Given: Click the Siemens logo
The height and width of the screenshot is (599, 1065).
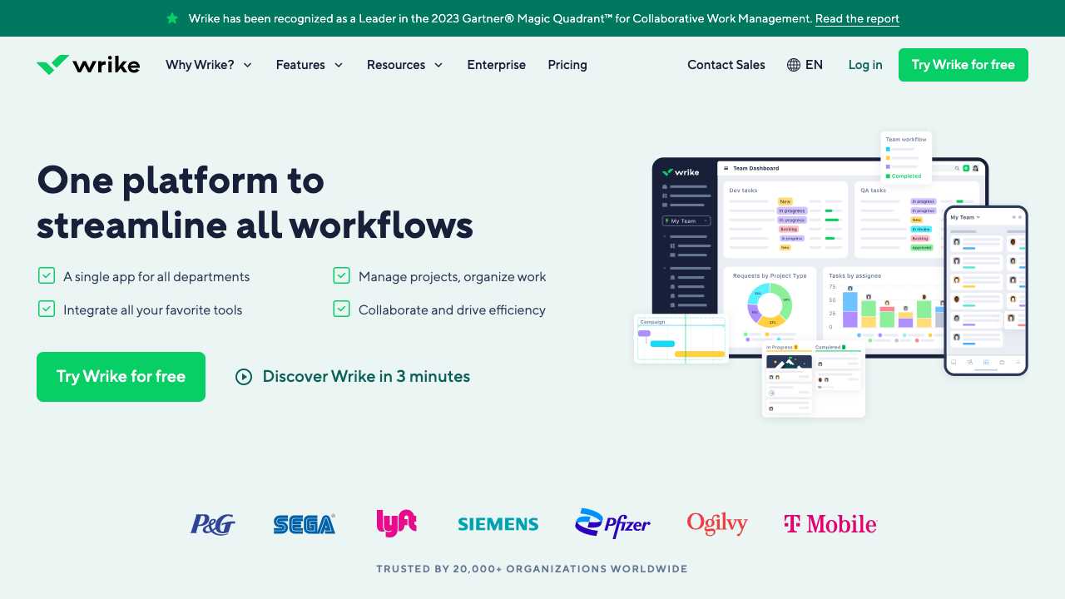Looking at the screenshot, I should tap(498, 524).
